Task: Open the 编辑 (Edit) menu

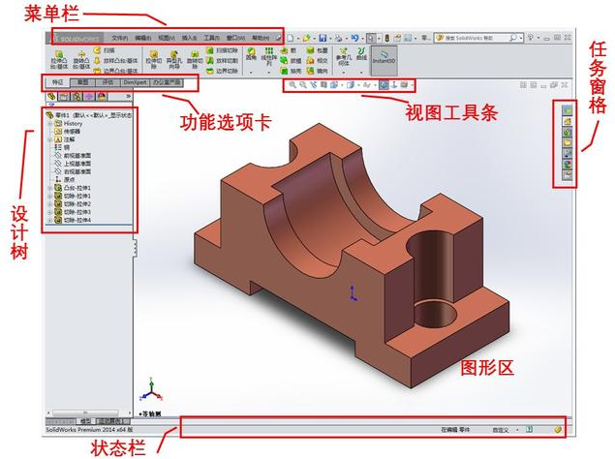Action: click(x=142, y=38)
